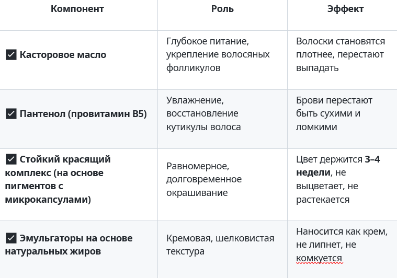Select the Касторовое масло component name

tap(63, 55)
